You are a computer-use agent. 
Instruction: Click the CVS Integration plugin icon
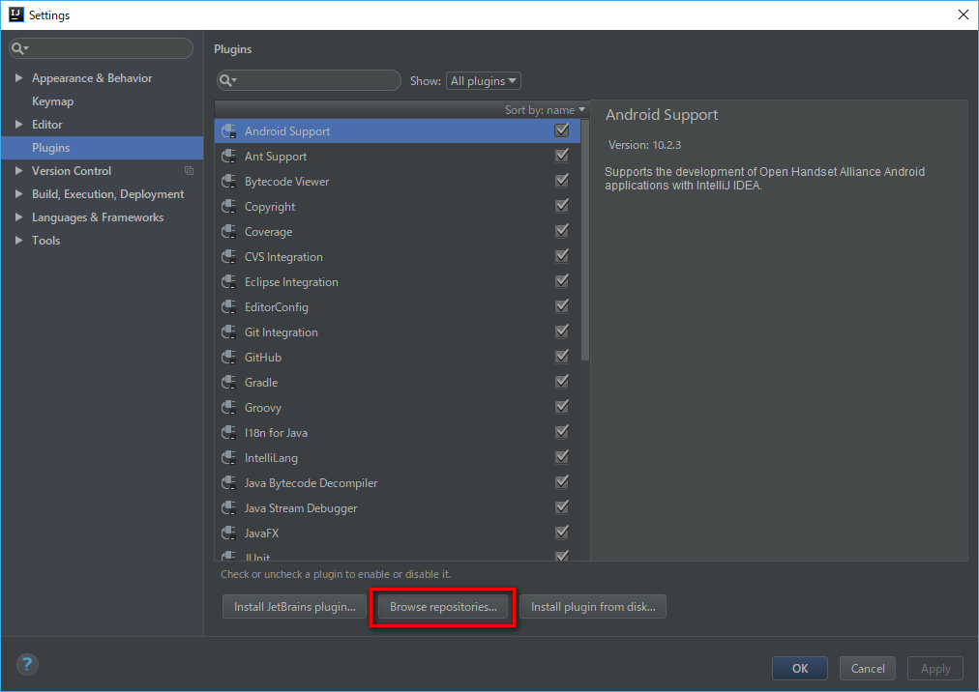(x=229, y=256)
